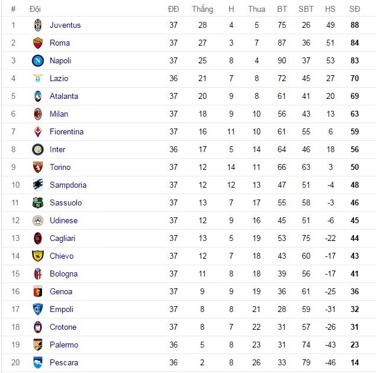
Task: Click the Milan club logo
Action: (x=38, y=114)
